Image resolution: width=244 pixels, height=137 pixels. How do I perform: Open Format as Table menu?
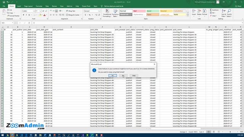pos(115,13)
